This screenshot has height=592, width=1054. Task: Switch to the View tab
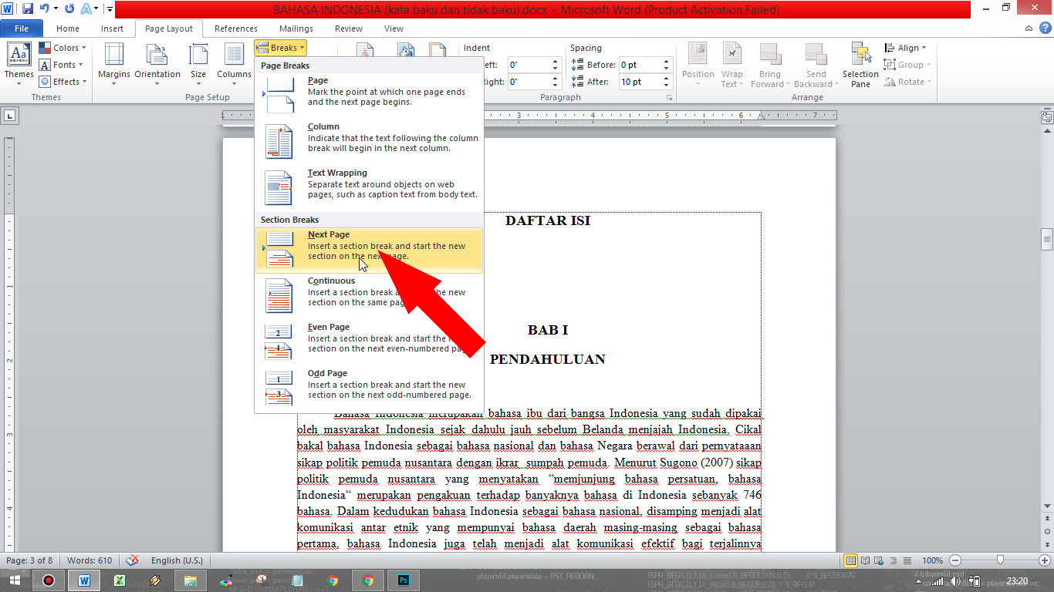pos(394,29)
